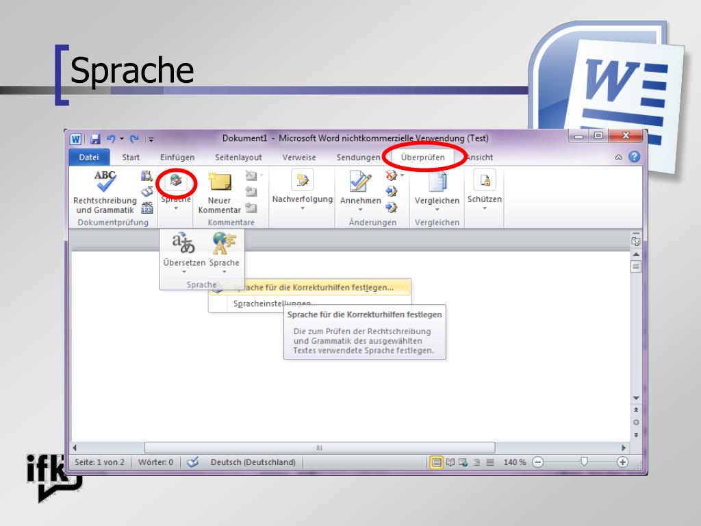The height and width of the screenshot is (526, 701).
Task: Click the Save icon in the quick access toolbar
Action: (x=94, y=139)
